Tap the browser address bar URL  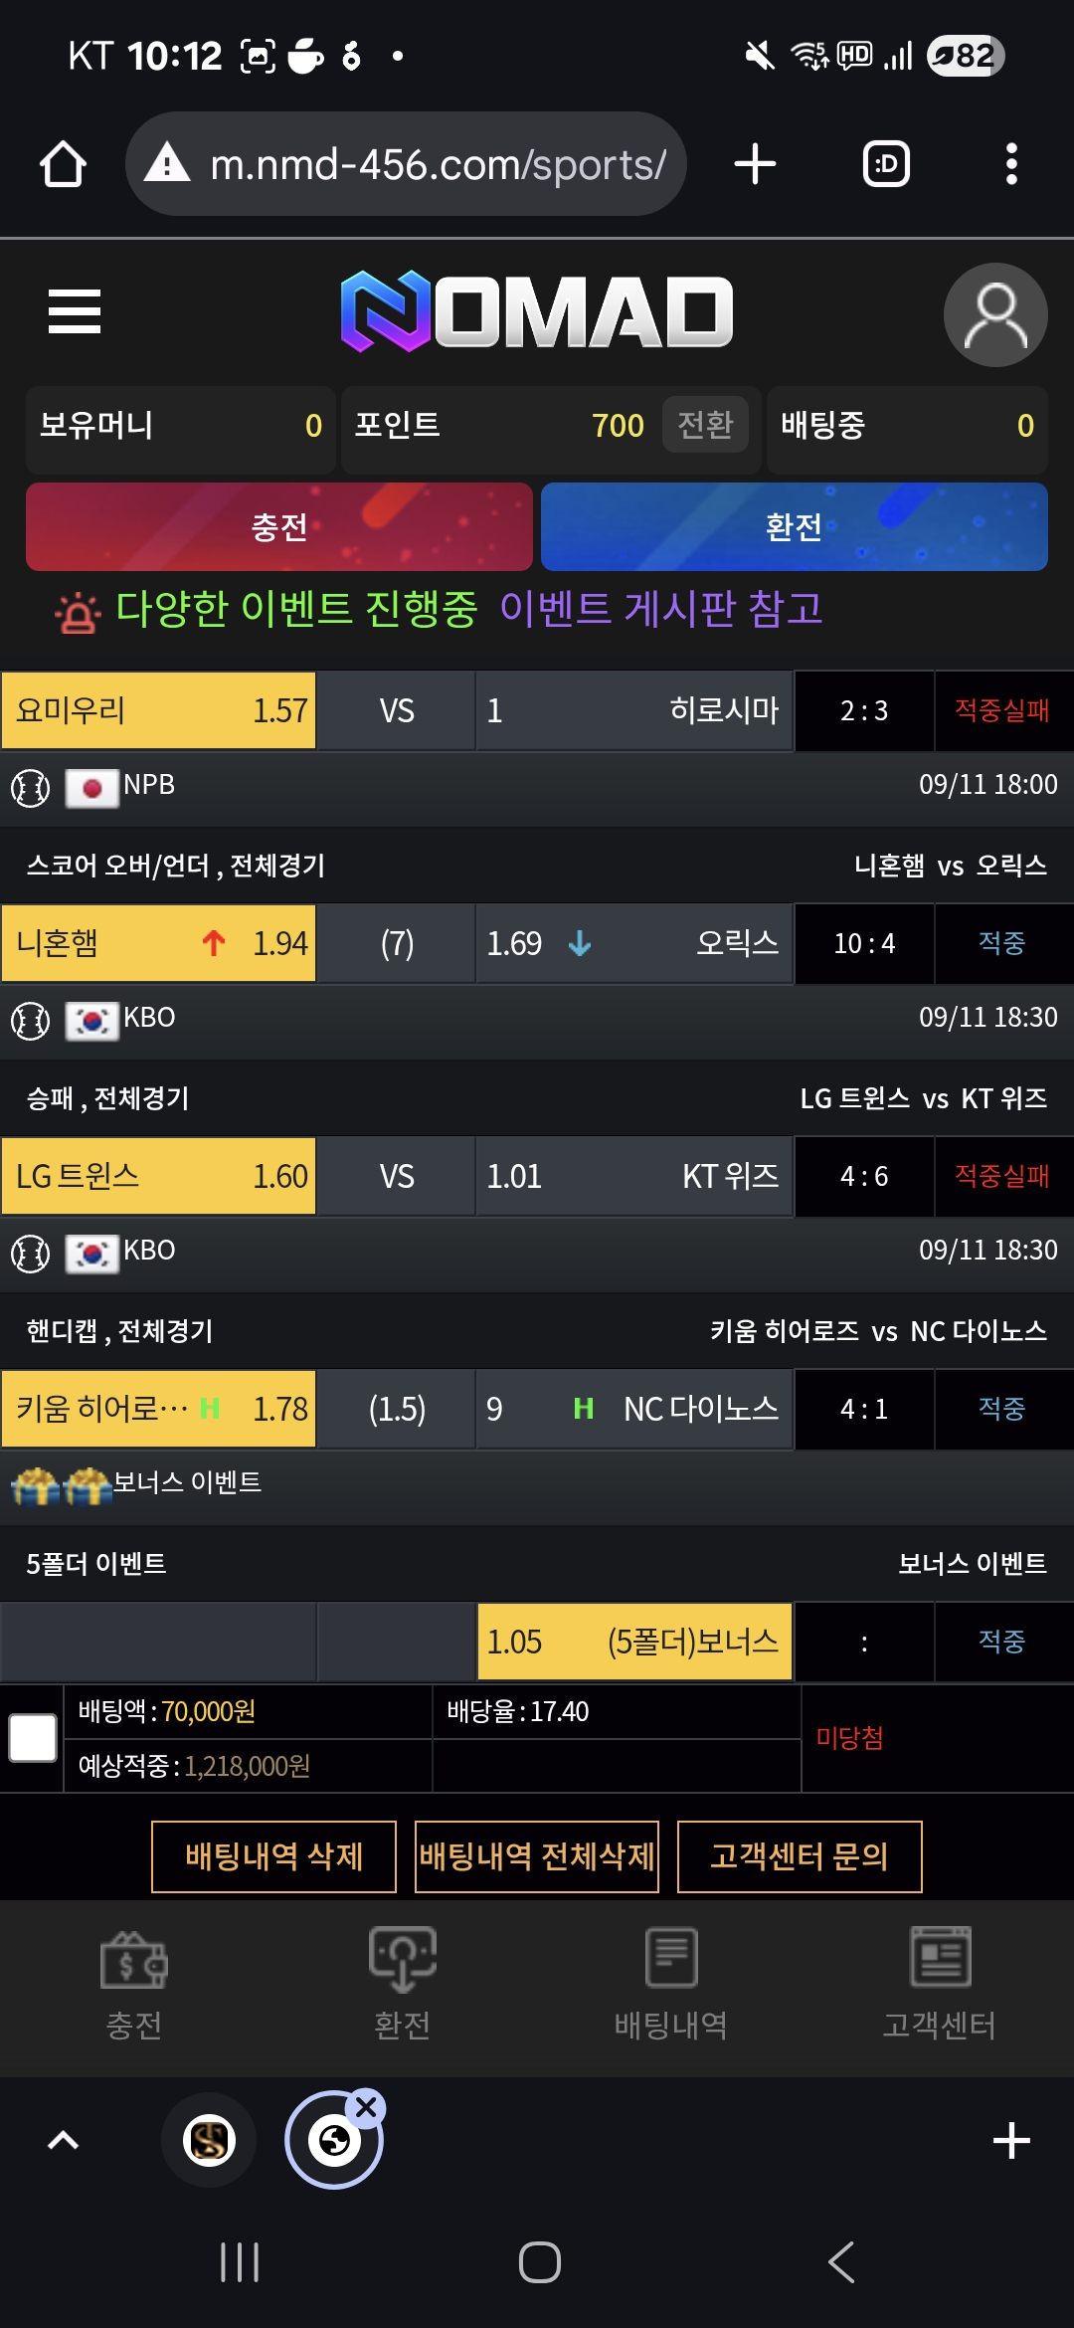(x=438, y=164)
